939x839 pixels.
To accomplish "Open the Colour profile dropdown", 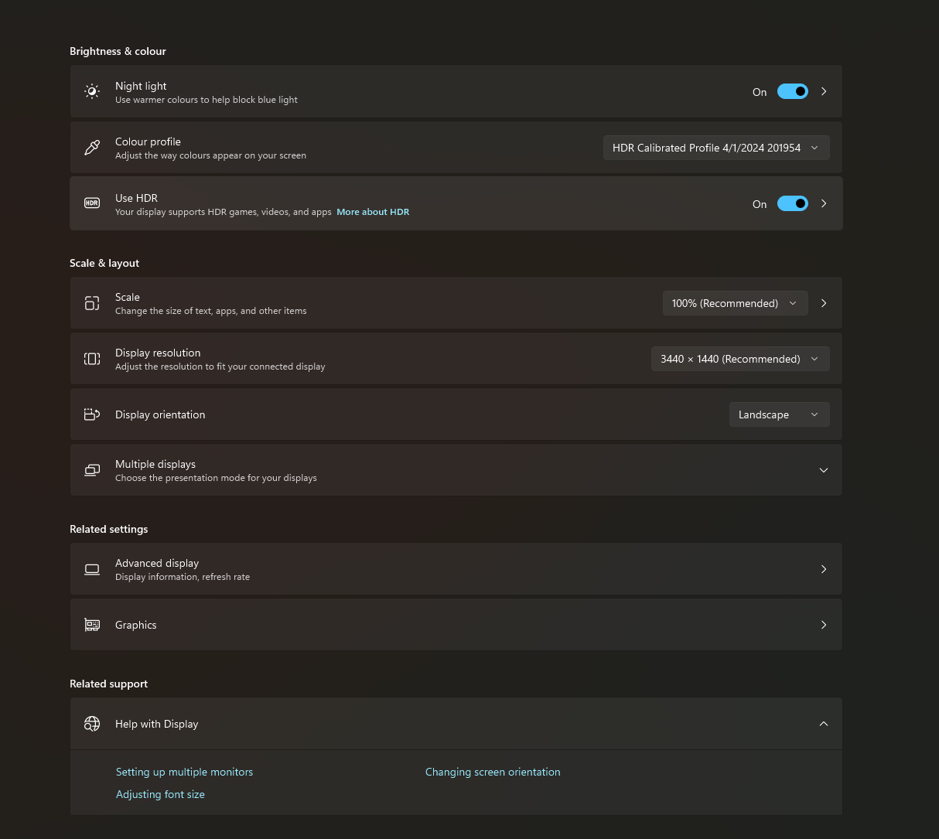I will 715,148.
